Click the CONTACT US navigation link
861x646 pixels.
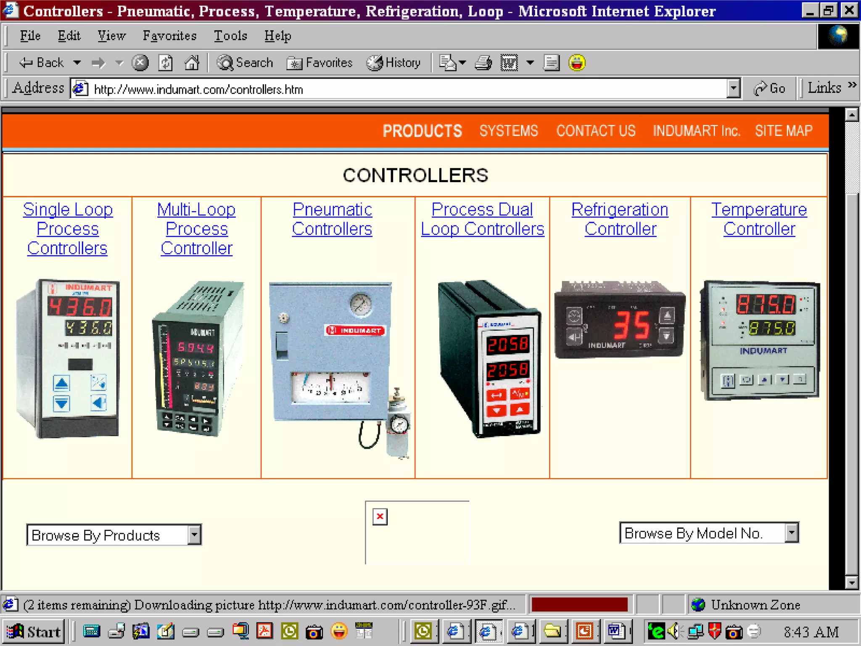pos(596,131)
